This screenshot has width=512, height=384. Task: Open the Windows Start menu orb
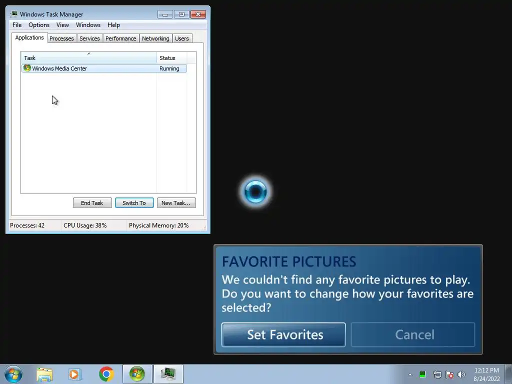13,374
